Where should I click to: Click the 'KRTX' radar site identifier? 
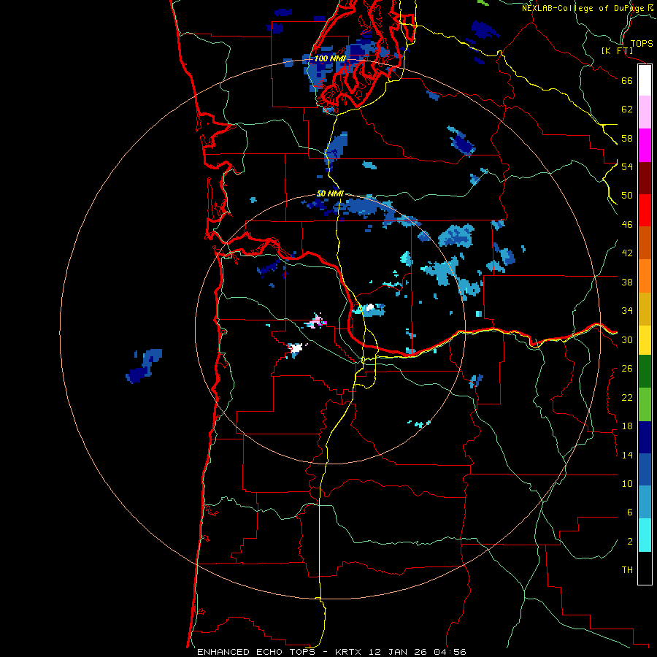pos(349,652)
